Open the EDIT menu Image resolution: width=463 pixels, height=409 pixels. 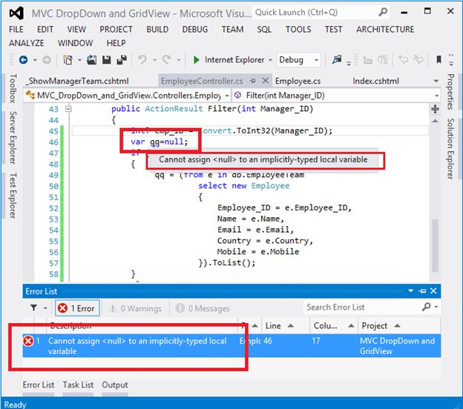[x=45, y=30]
